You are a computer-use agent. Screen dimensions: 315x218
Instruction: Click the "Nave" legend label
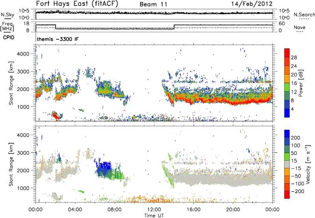300,28
